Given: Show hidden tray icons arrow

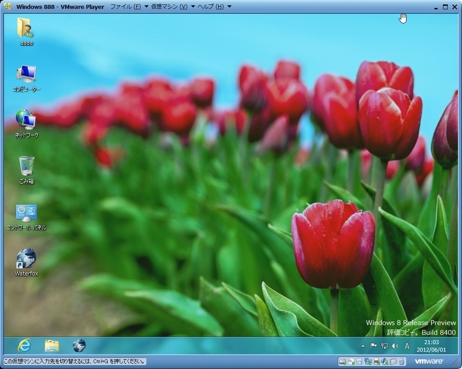Looking at the screenshot, I should coord(363,346).
